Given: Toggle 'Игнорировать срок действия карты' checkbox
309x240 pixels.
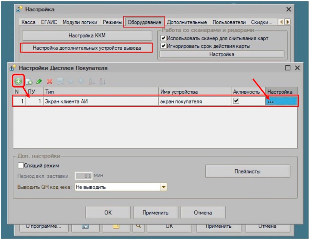Looking at the screenshot, I should (163, 46).
